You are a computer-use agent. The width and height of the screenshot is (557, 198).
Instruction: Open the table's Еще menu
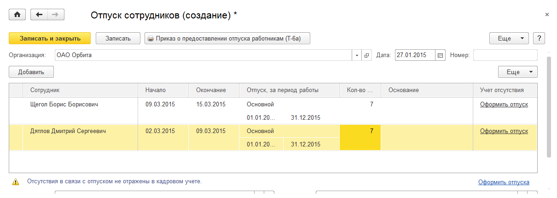click(x=517, y=72)
